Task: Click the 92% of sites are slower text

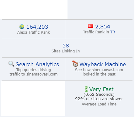Action: click(99, 99)
